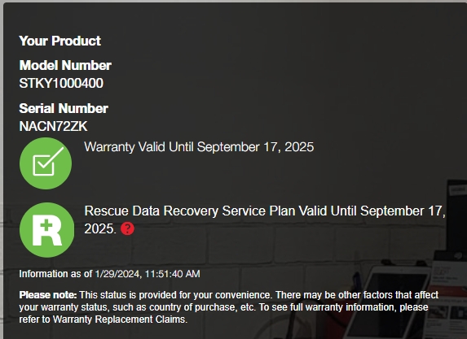Viewport: 467px width, 339px height.
Task: Select the model number STKY1000400
Action: [x=61, y=83]
